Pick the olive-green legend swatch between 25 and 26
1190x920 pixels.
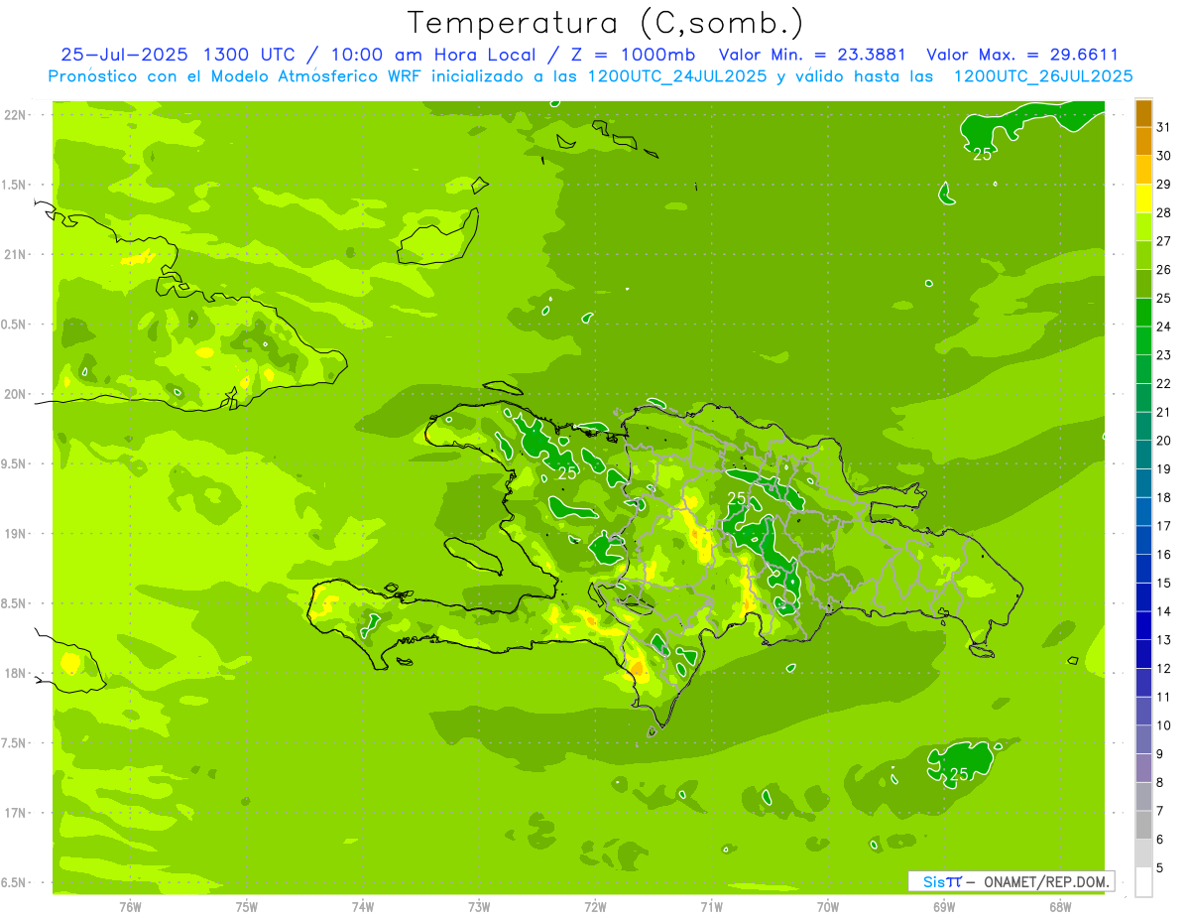[1143, 284]
